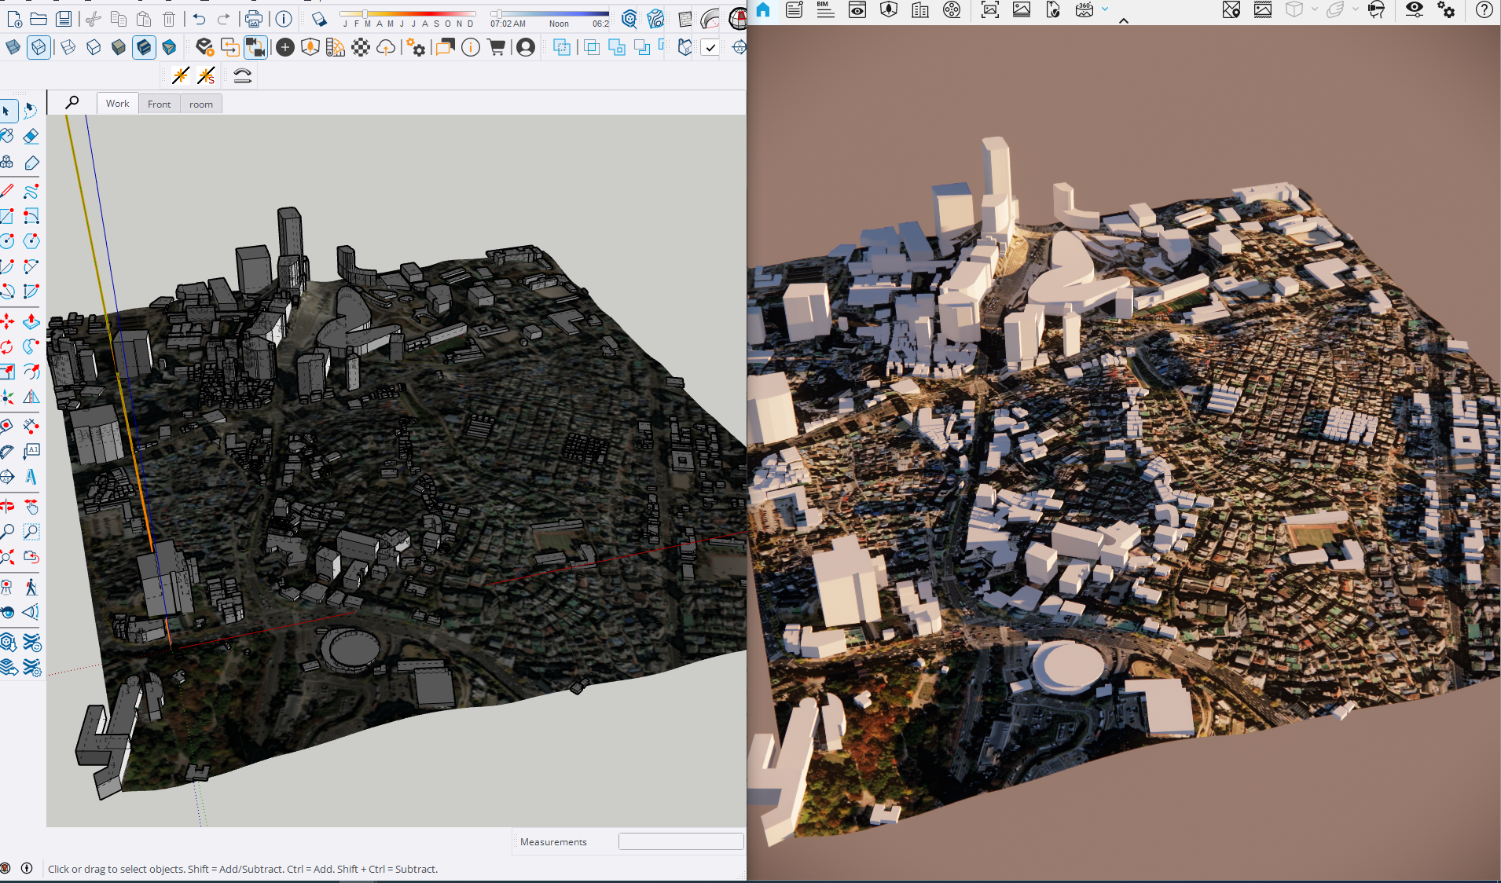Open Enscape video editor reel icon
This screenshot has height=883, width=1501.
pyautogui.click(x=952, y=10)
